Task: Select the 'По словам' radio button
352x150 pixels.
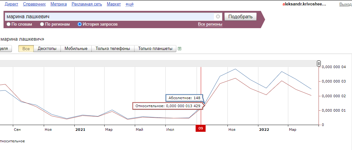Action: point(9,24)
